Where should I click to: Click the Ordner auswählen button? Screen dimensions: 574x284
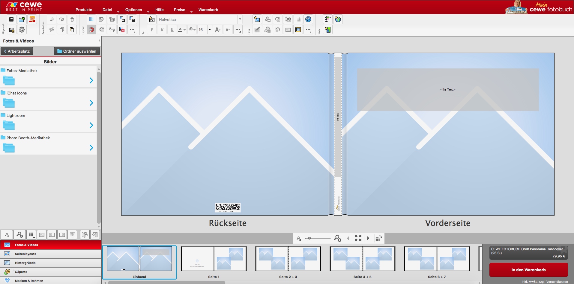(77, 51)
